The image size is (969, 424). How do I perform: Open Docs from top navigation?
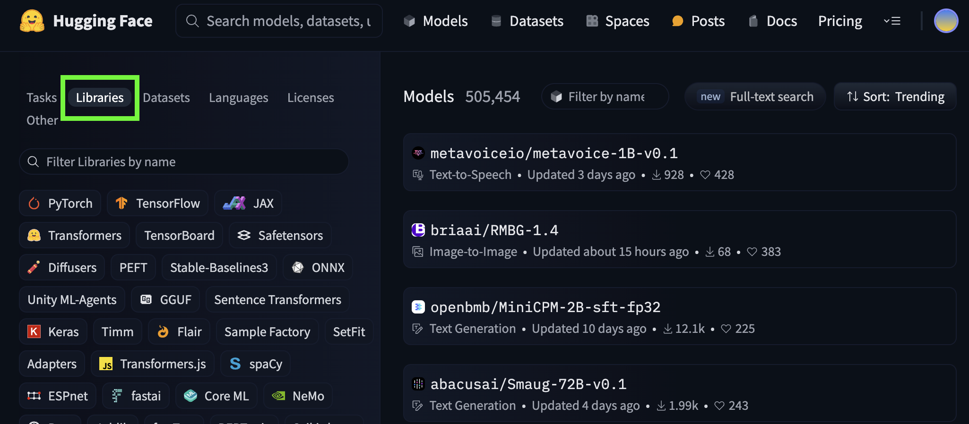click(x=773, y=21)
